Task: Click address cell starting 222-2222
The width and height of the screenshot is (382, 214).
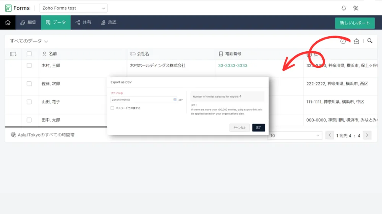Action: (337, 84)
